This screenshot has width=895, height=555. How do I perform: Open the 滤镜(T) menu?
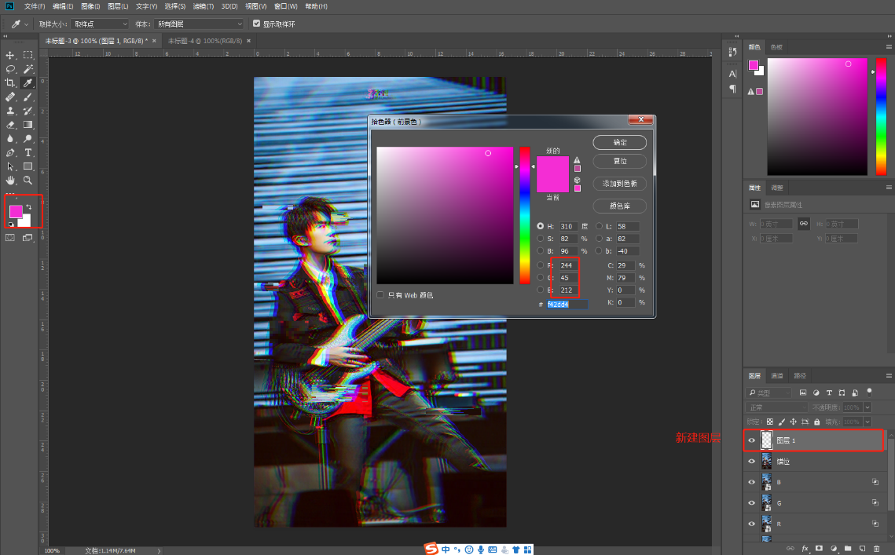coord(204,6)
